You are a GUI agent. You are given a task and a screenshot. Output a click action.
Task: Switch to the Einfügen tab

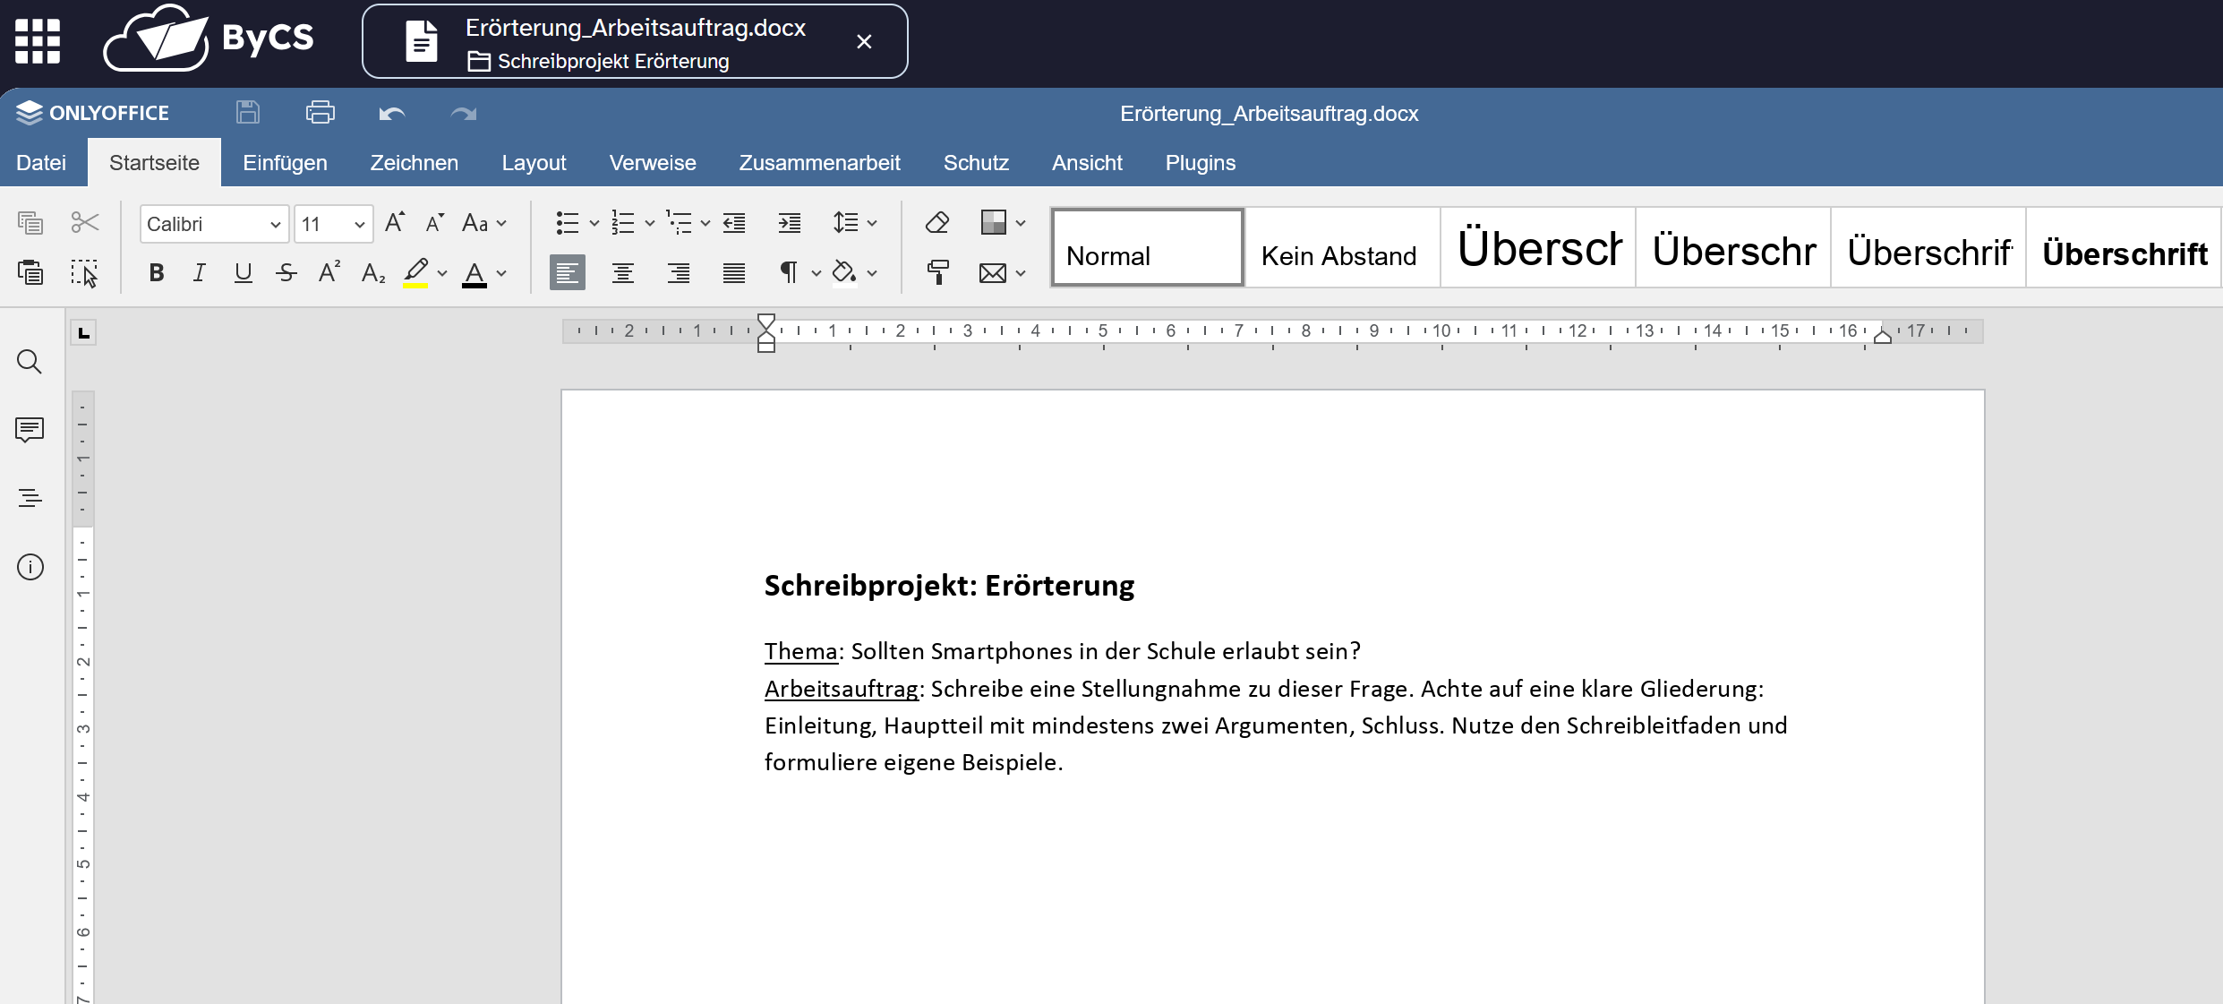285,163
